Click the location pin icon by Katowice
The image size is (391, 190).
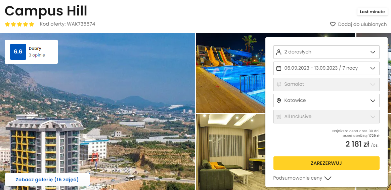279,100
